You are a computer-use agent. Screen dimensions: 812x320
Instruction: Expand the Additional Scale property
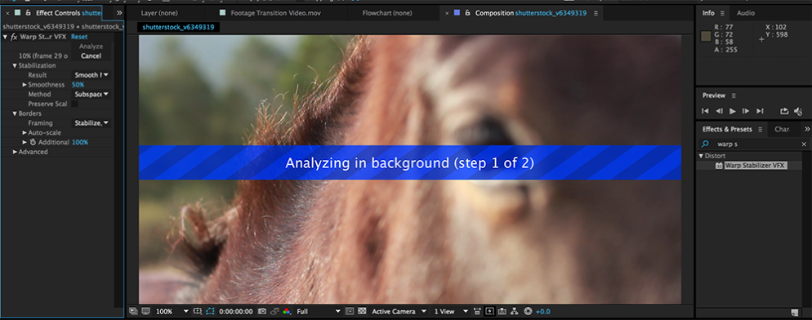tap(25, 142)
